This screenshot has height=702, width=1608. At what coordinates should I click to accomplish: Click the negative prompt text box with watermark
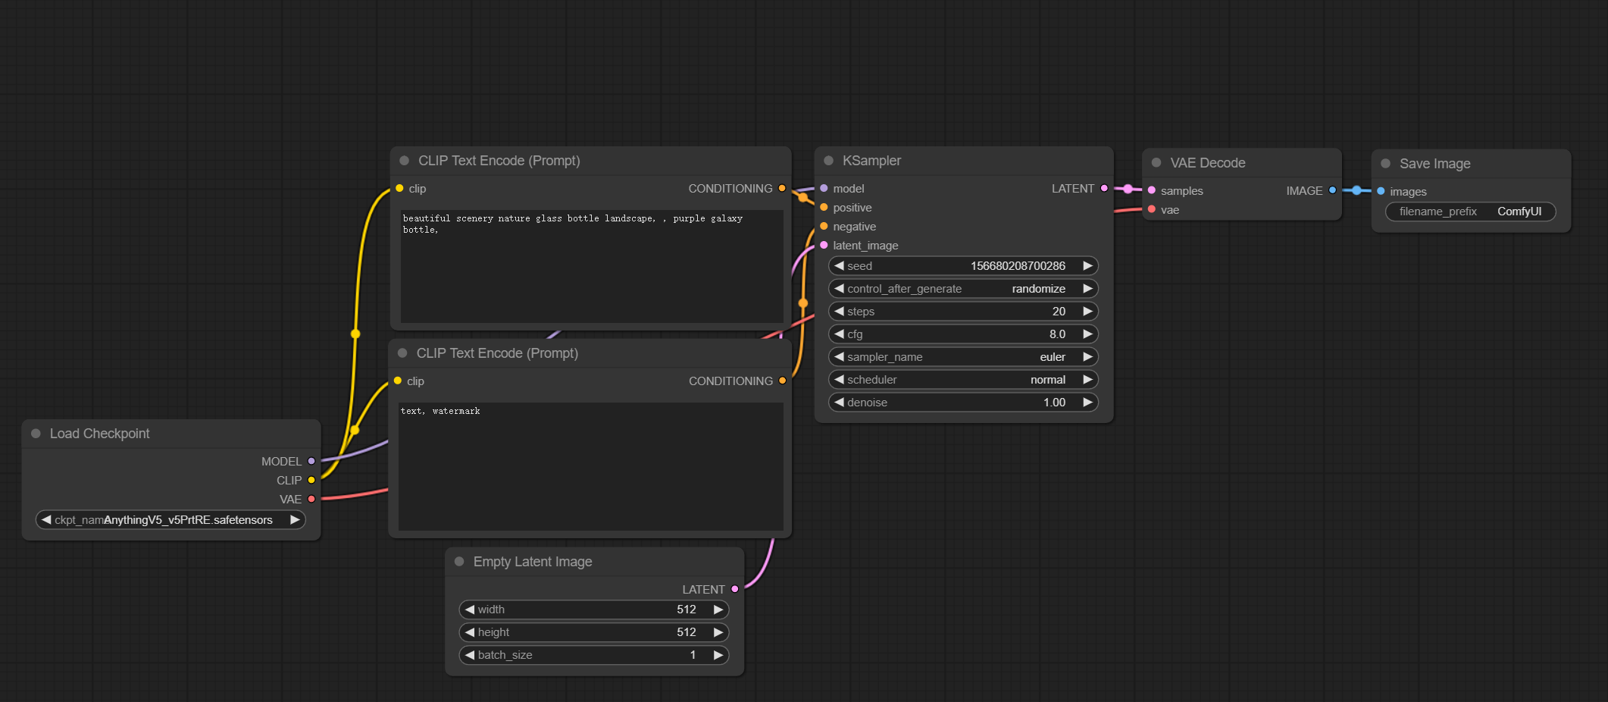tap(590, 466)
